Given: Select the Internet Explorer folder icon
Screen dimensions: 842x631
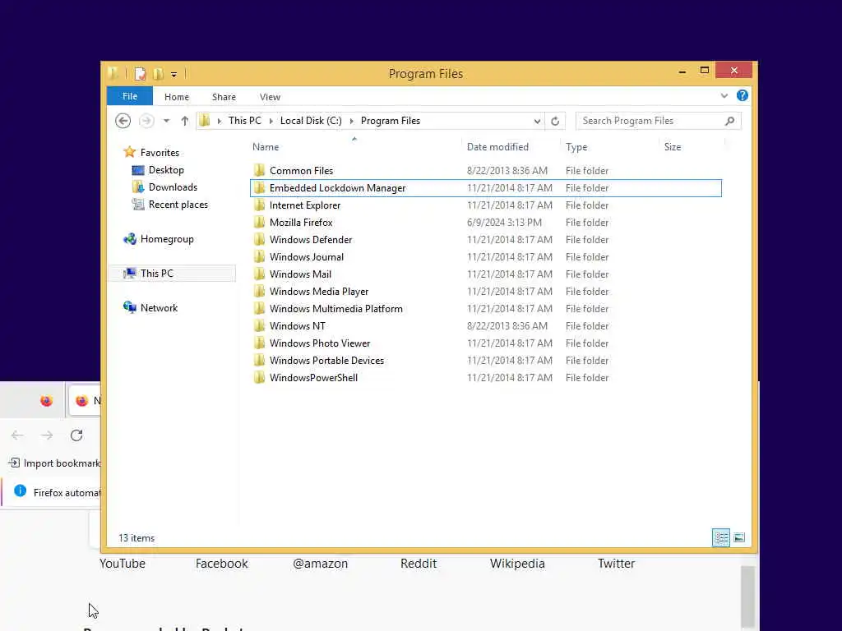Looking at the screenshot, I should (259, 205).
